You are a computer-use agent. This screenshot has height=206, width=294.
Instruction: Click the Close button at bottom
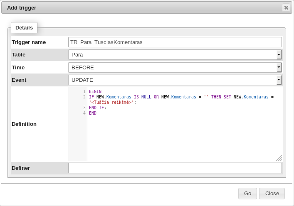coord(272,193)
